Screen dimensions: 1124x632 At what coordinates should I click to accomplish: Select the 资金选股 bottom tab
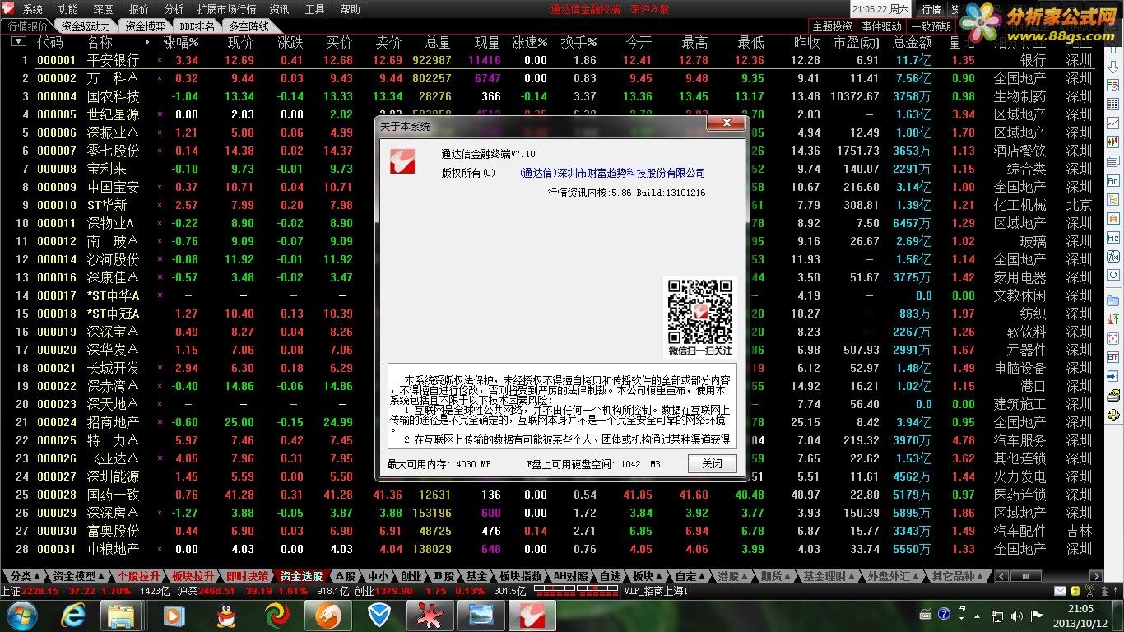[301, 576]
